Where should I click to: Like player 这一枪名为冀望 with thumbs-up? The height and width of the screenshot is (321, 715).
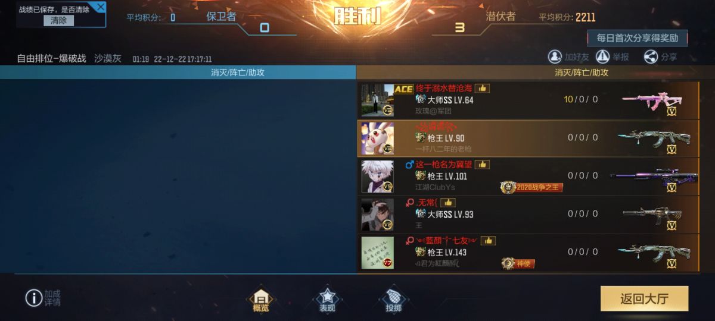click(482, 164)
